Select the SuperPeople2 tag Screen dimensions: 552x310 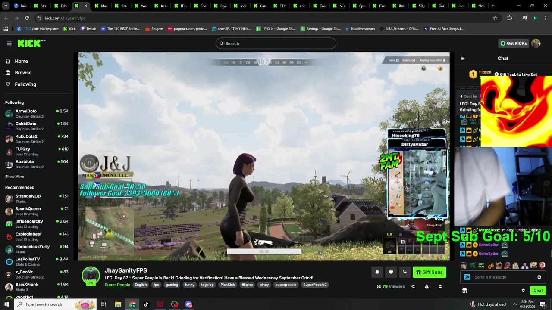[315, 285]
